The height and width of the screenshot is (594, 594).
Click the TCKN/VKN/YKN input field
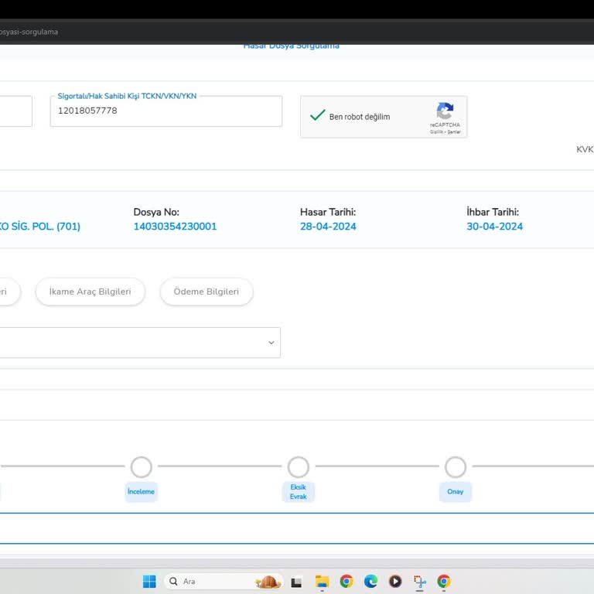(166, 111)
